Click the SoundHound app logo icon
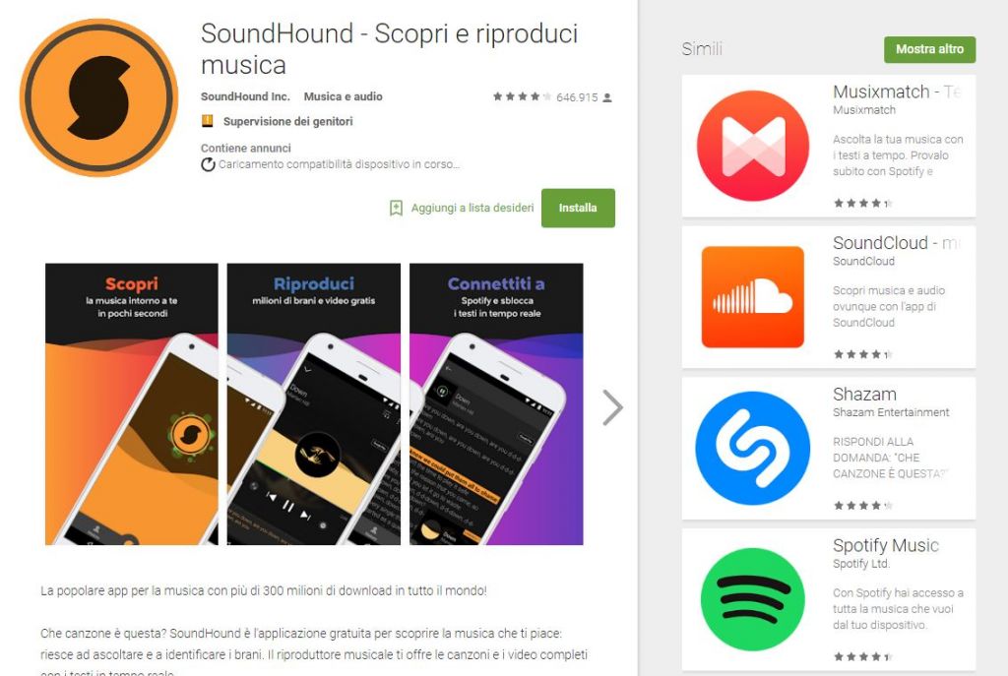Image resolution: width=1008 pixels, height=676 pixels. point(99,97)
